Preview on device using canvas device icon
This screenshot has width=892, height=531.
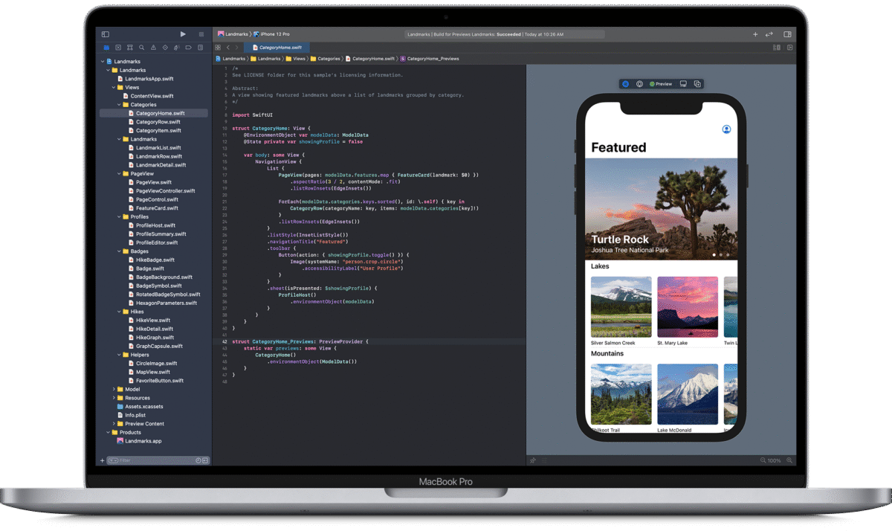tap(683, 84)
